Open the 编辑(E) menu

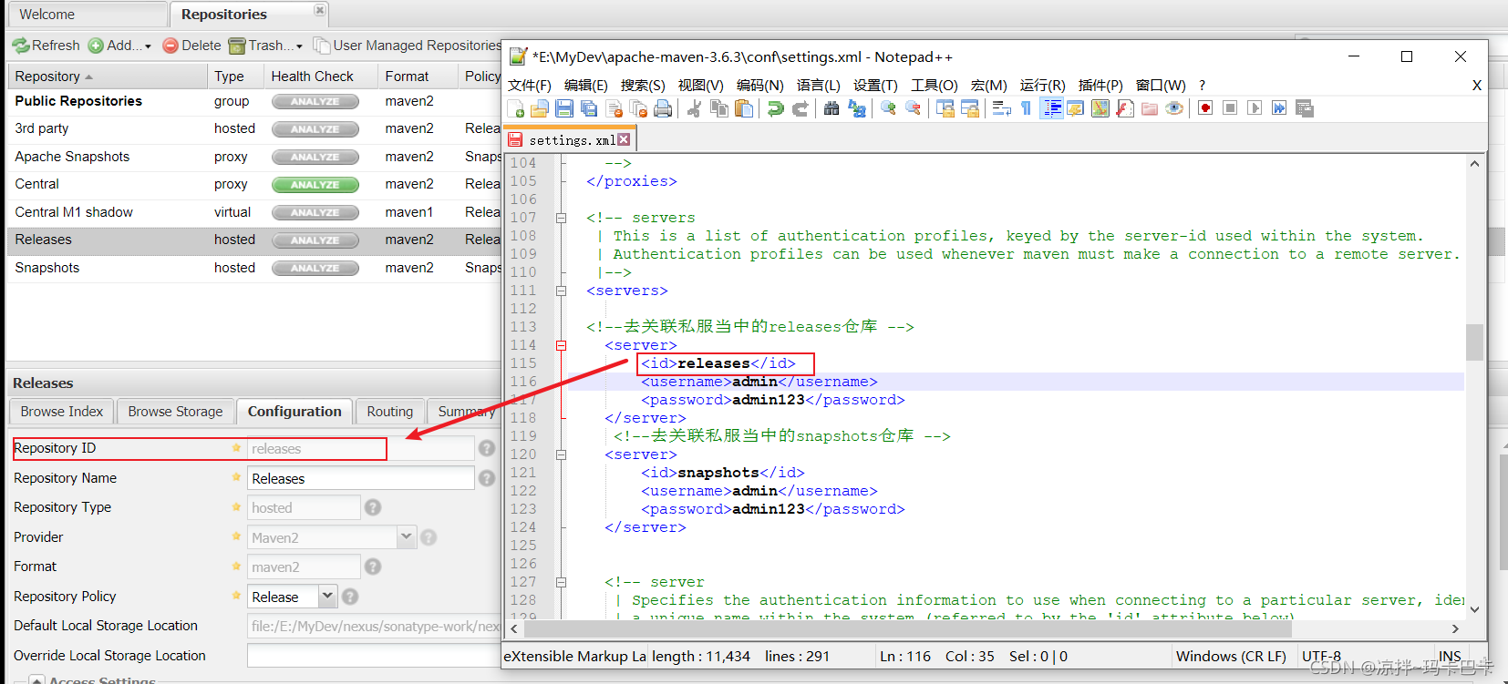[x=585, y=85]
